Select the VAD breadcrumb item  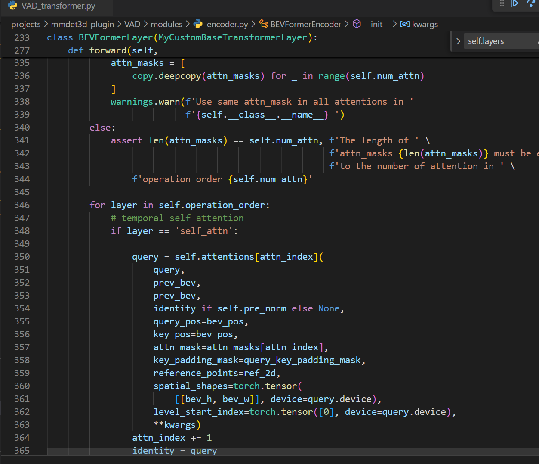[x=132, y=24]
